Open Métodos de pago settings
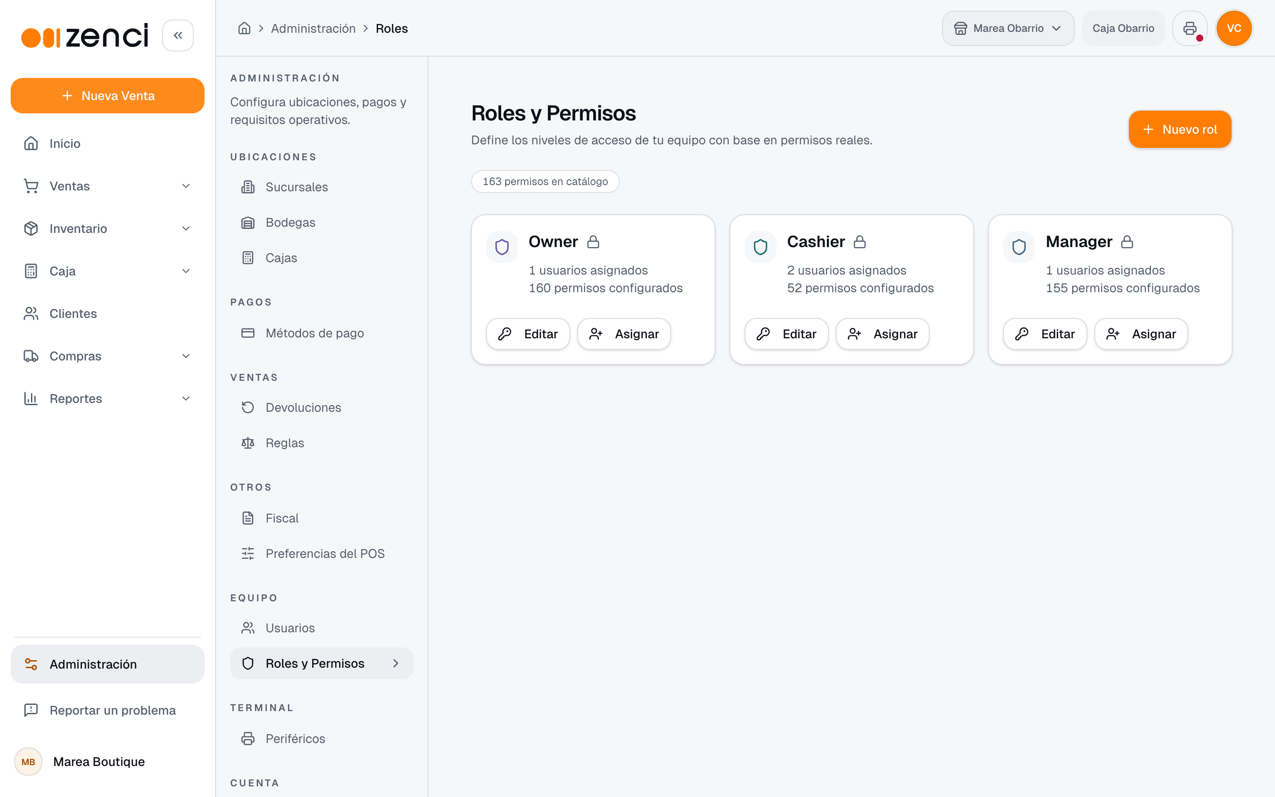The image size is (1275, 797). pyautogui.click(x=321, y=333)
